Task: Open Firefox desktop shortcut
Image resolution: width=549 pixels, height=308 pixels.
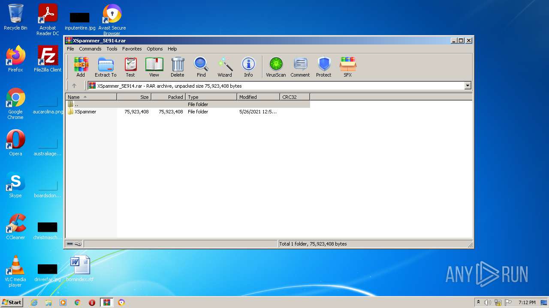Action: coord(15,59)
